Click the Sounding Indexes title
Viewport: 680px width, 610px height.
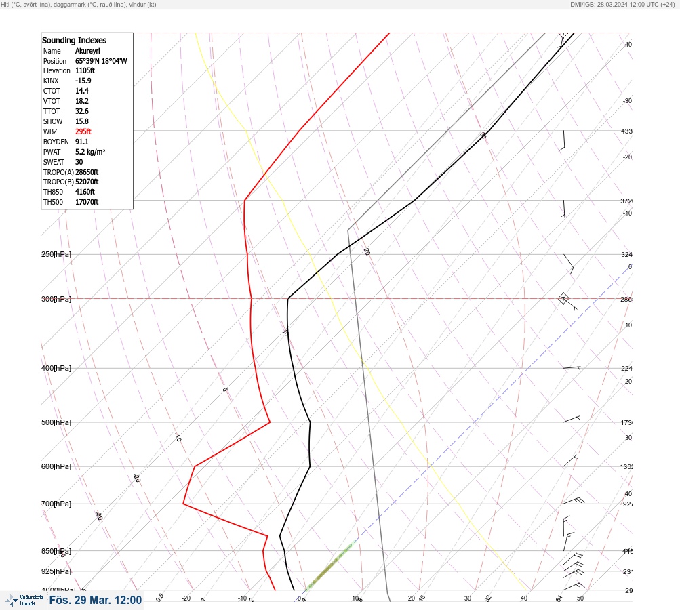pyautogui.click(x=74, y=40)
